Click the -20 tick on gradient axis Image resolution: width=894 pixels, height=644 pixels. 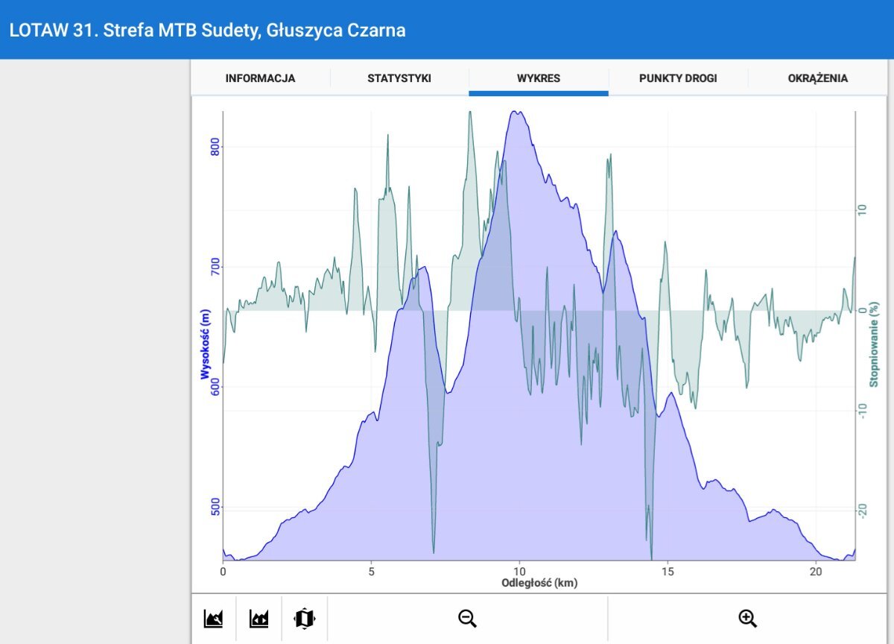point(863,510)
